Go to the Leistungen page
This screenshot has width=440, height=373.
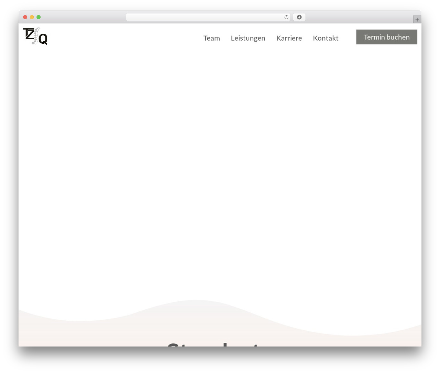click(248, 38)
